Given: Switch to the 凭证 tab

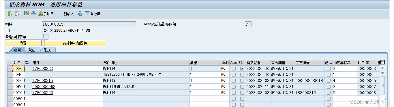Looking at the screenshot, I should tap(32, 50).
